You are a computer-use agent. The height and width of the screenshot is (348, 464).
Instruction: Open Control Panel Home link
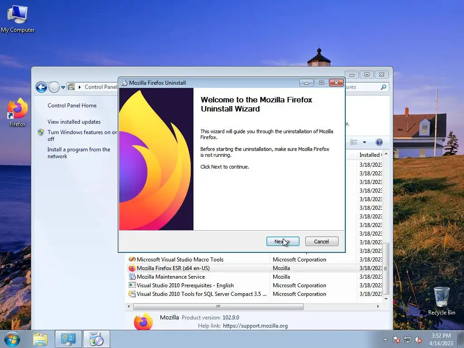point(72,105)
